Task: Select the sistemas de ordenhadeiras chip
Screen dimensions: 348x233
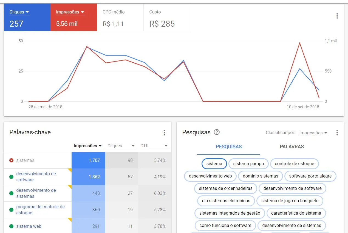Action: (225, 188)
